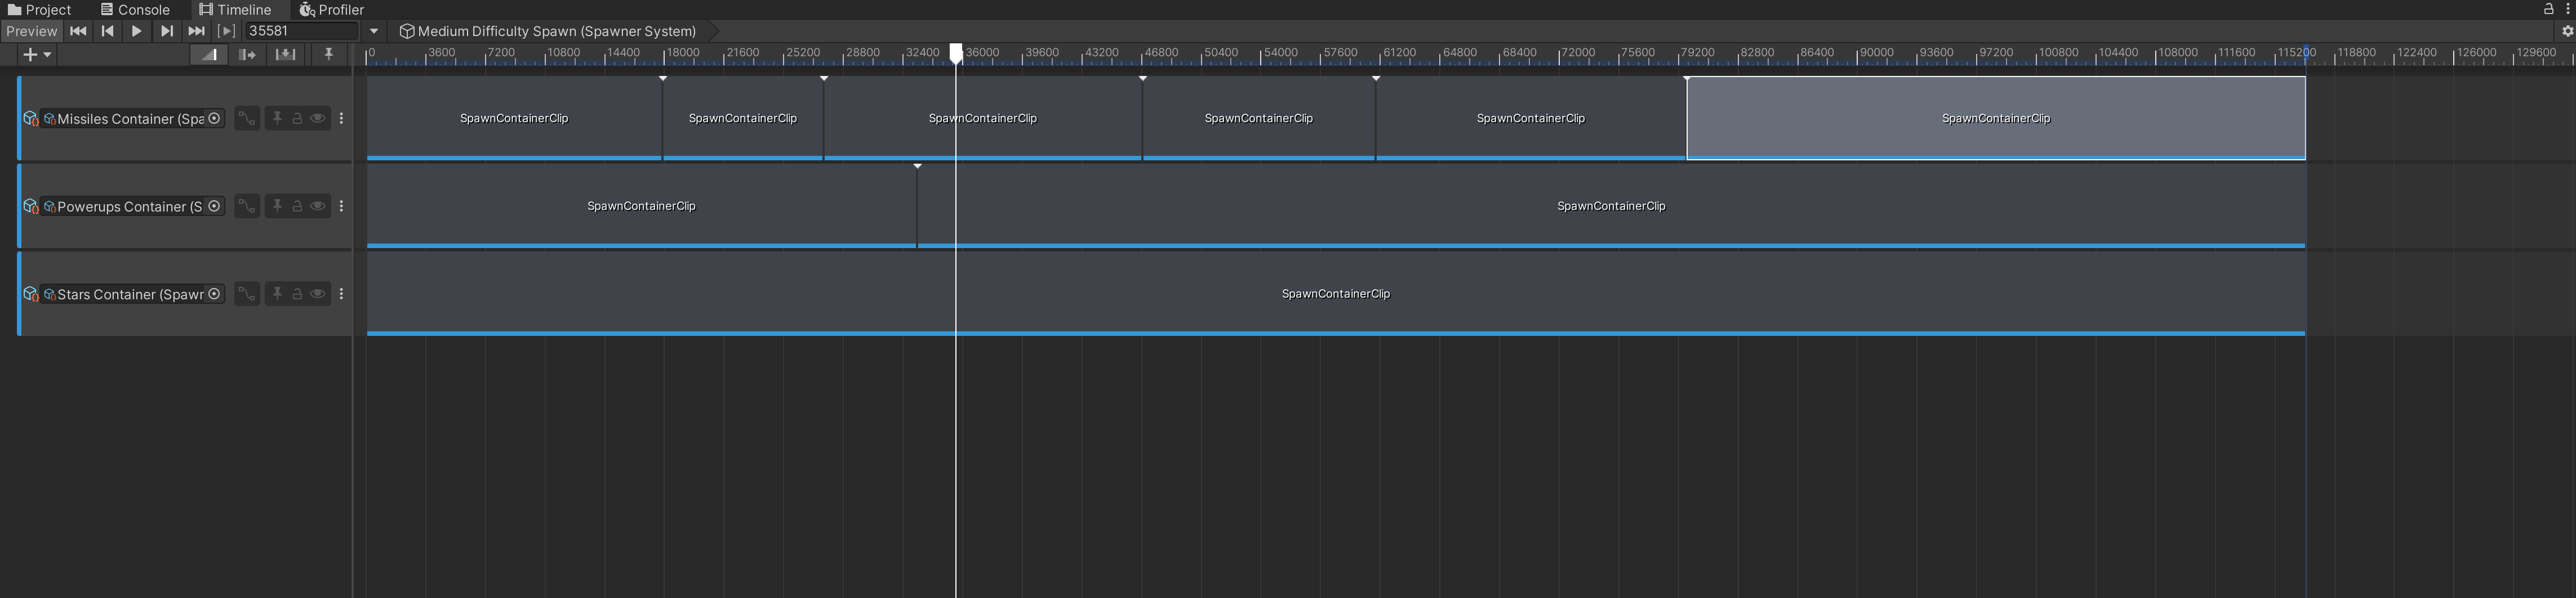
Task: Switch to the Console tab
Action: (x=136, y=10)
